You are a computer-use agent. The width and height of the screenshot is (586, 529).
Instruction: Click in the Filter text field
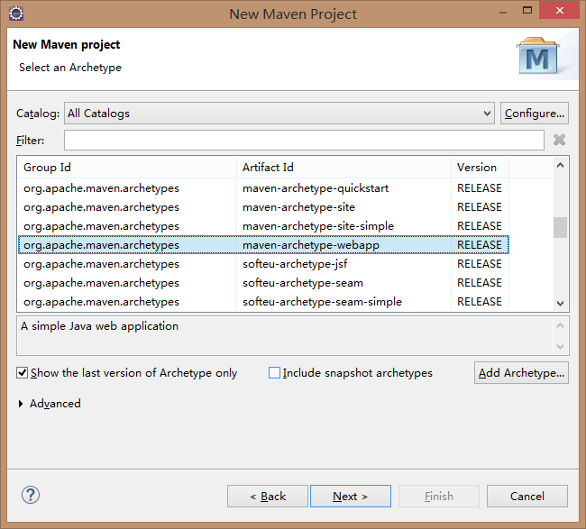click(304, 140)
